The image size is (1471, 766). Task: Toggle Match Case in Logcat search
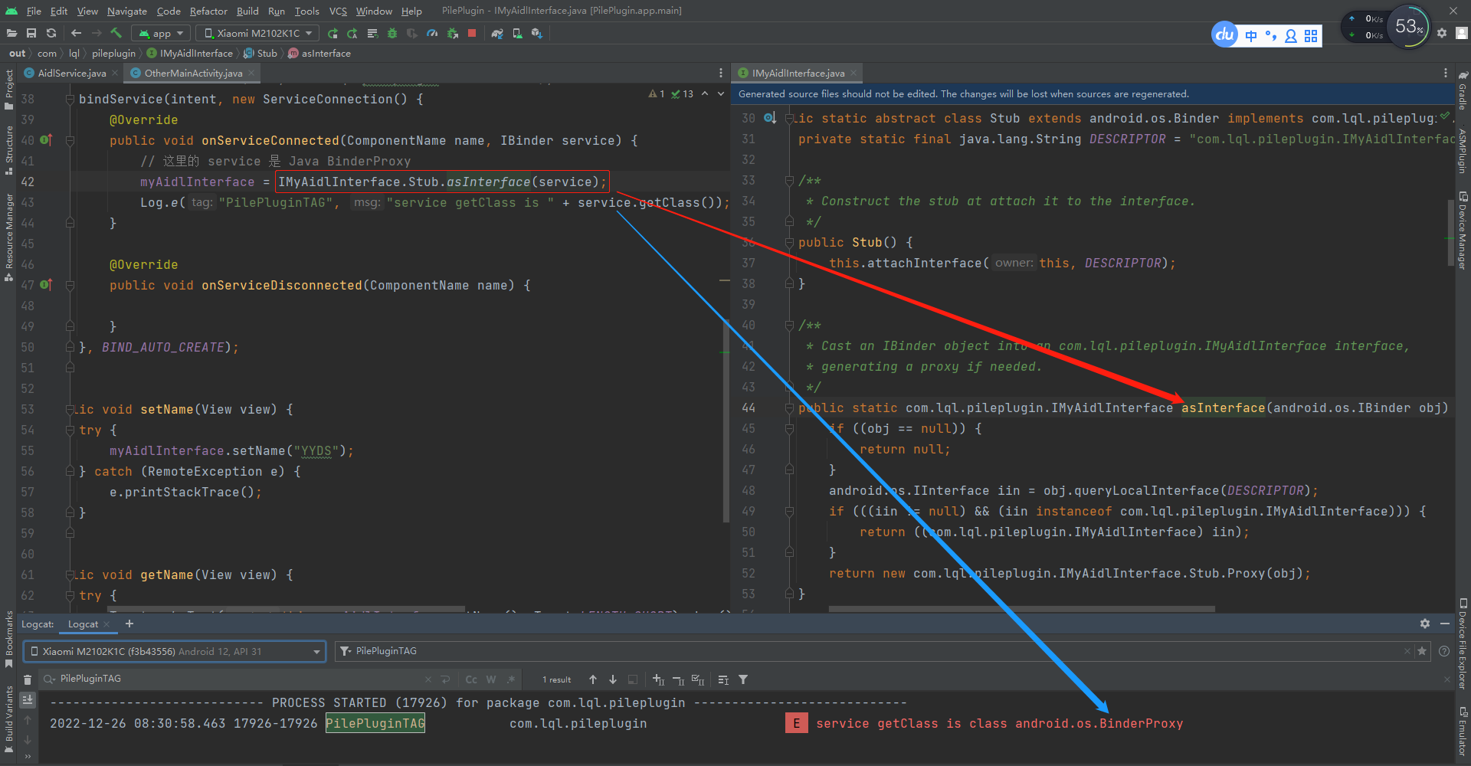point(470,679)
